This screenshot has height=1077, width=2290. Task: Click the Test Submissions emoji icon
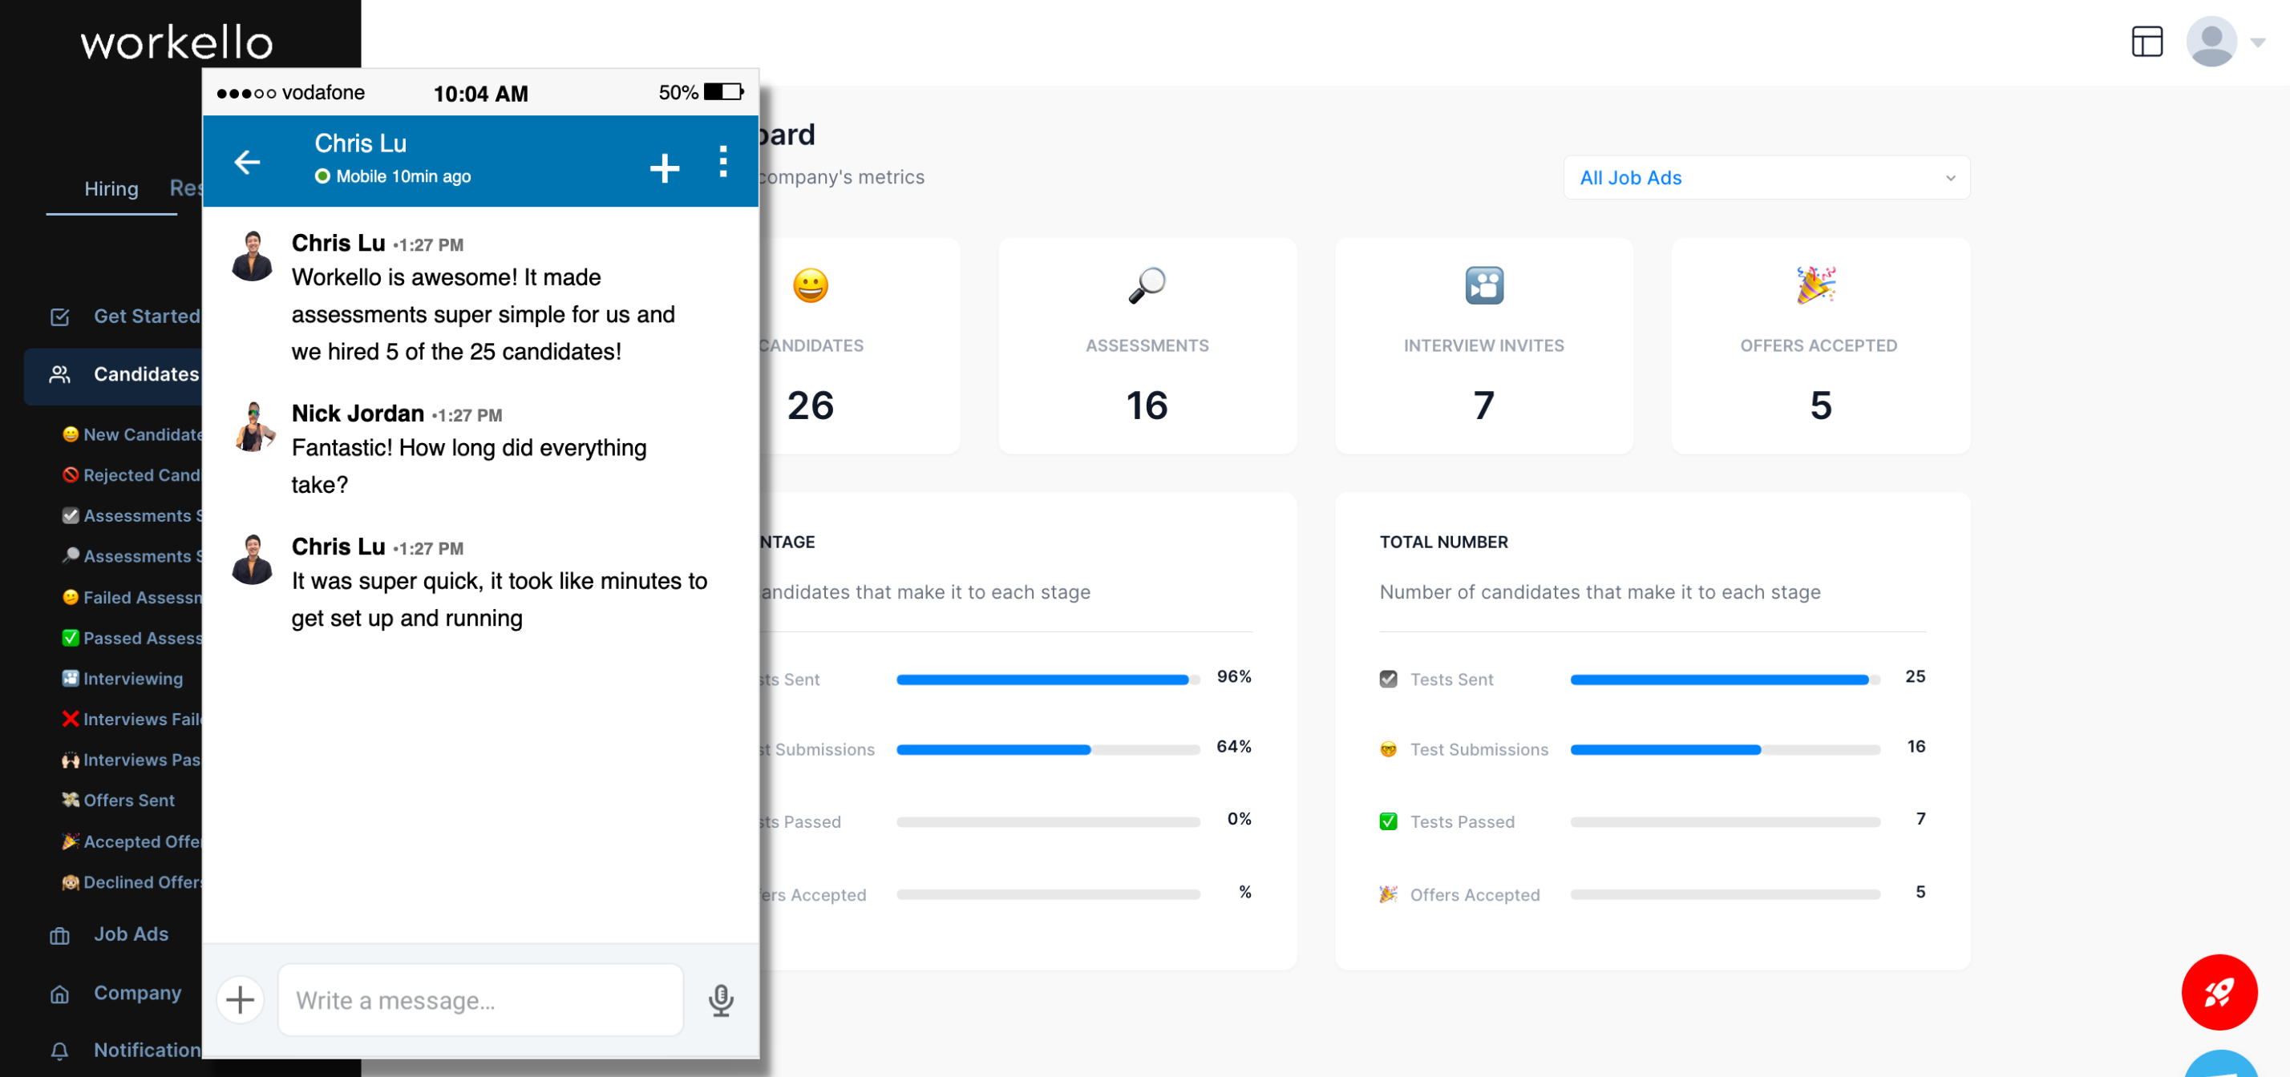(x=1388, y=750)
